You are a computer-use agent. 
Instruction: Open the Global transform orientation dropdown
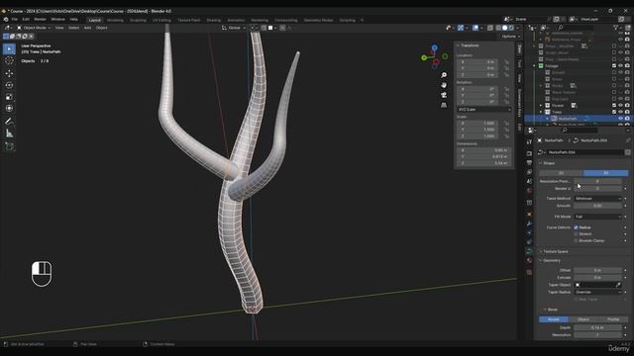(234, 28)
